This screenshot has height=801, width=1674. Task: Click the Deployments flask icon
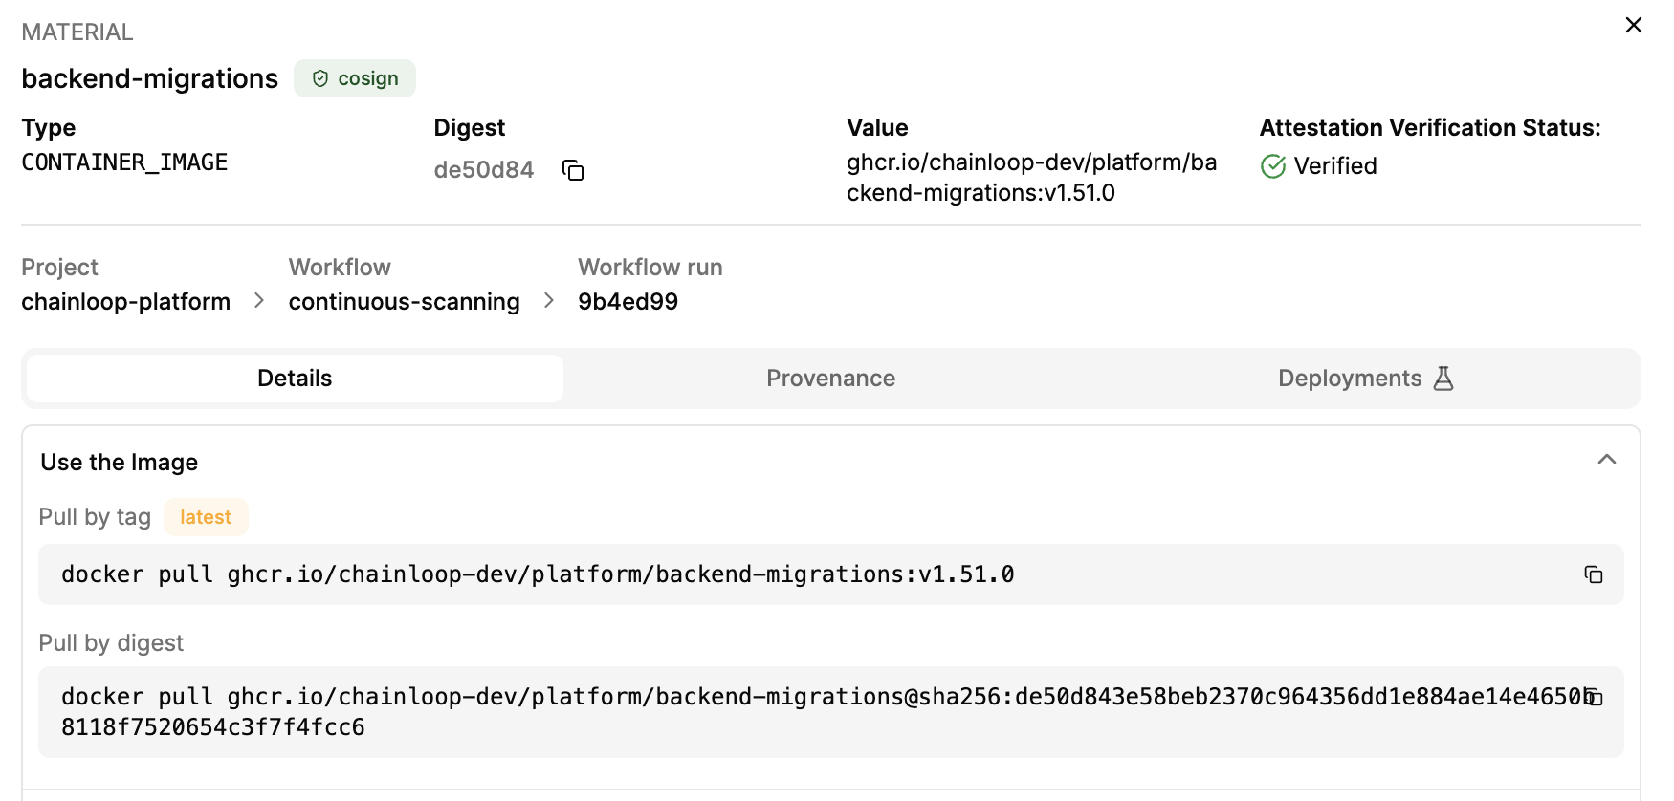coord(1443,379)
